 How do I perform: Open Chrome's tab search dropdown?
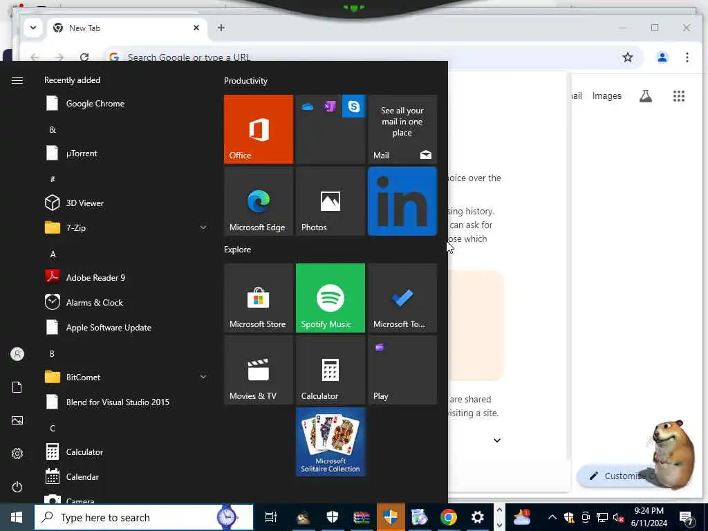coord(33,28)
